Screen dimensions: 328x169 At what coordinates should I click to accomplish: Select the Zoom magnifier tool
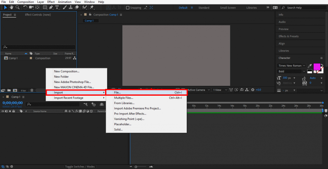click(18, 8)
